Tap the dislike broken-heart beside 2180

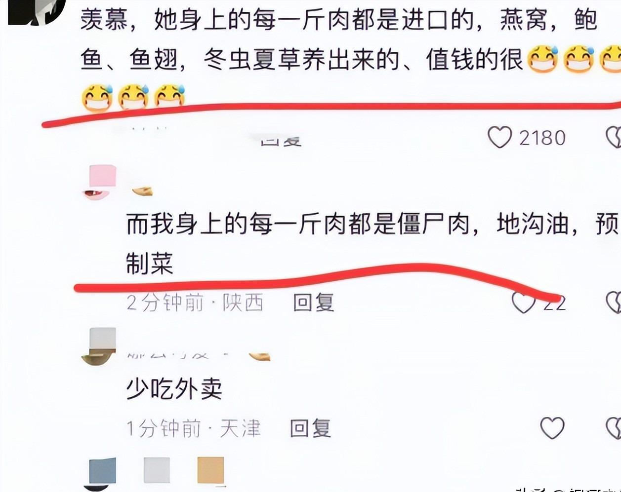click(614, 137)
